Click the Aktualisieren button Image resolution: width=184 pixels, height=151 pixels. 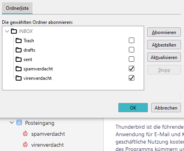coord(164,57)
